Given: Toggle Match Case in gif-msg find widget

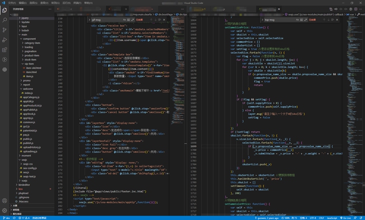Looking at the screenshot, I should (x=124, y=19).
